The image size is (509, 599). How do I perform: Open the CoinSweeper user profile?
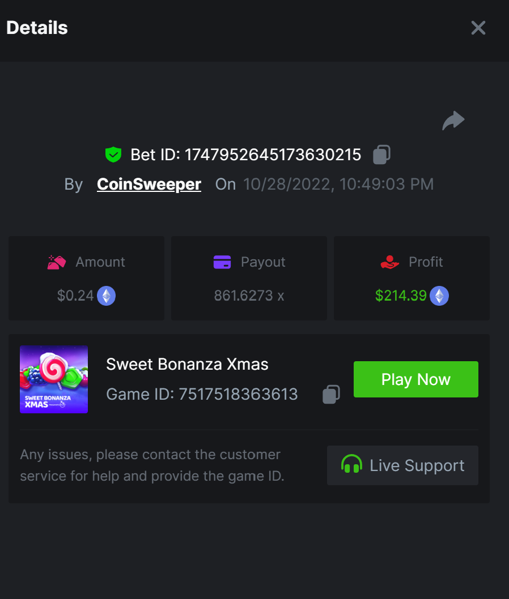(149, 184)
